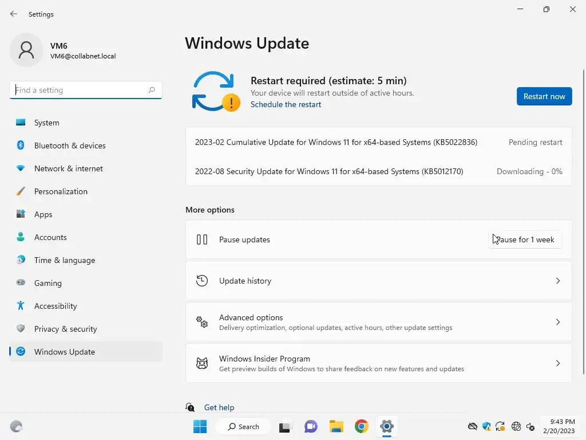
Task: Click the Windows Security tray icon
Action: pyautogui.click(x=486, y=426)
